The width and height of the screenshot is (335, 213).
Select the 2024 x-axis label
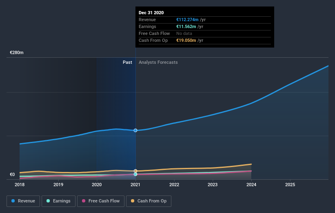[x=251, y=185]
